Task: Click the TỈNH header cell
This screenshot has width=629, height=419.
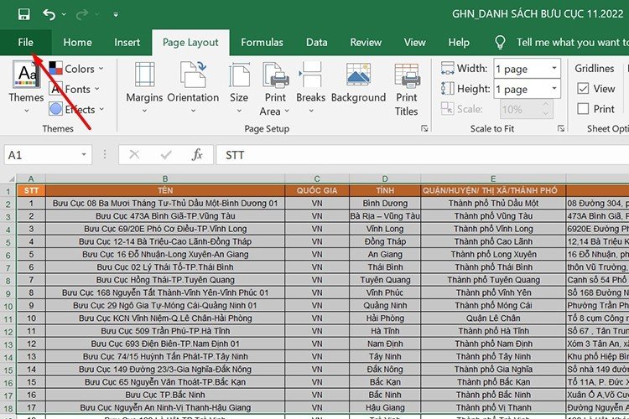Action: click(385, 190)
